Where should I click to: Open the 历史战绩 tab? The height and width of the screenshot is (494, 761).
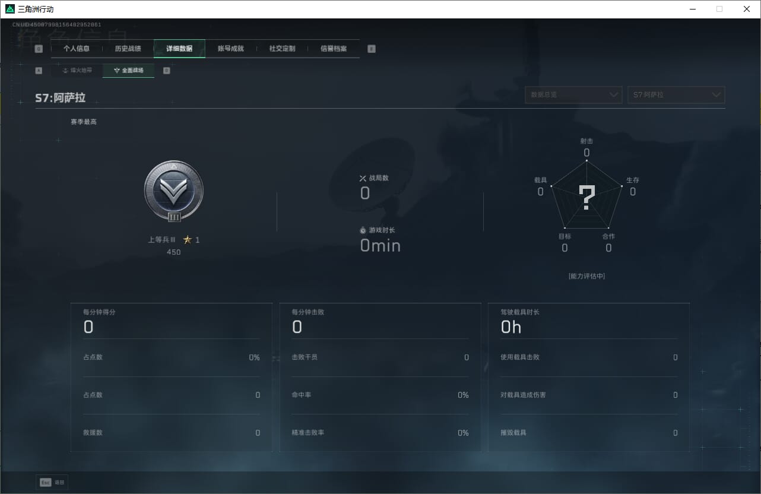(128, 49)
